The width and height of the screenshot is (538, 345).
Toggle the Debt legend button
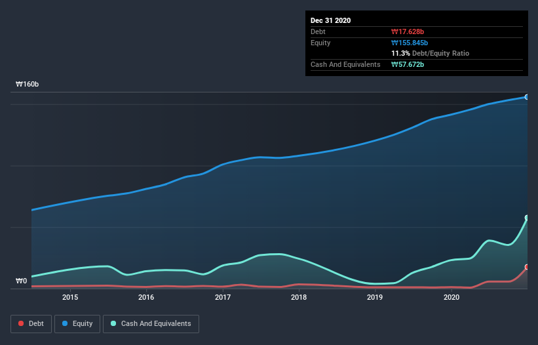pyautogui.click(x=31, y=324)
